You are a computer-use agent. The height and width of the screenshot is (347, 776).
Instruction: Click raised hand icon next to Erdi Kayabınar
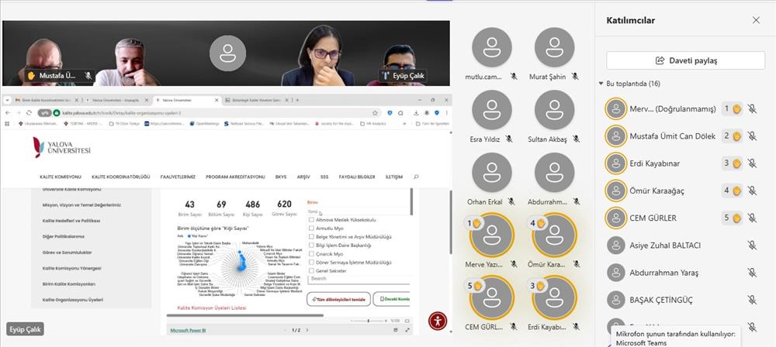(737, 163)
